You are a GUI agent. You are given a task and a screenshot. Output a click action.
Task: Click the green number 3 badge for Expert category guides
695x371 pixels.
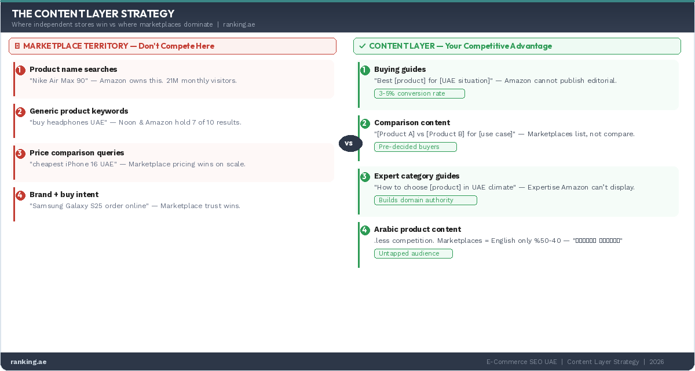(365, 177)
